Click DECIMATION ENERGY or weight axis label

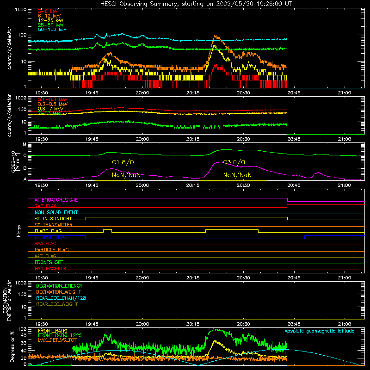(x=7, y=300)
